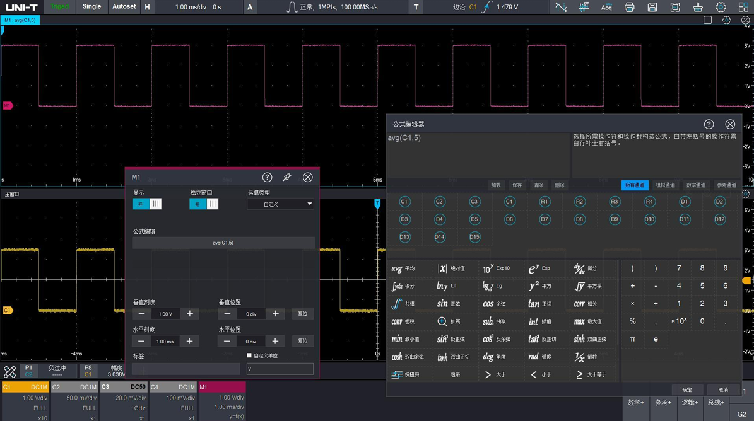The height and width of the screenshot is (421, 754).
Task: Increase the 垂直刻度 vertical scale with plus
Action: [190, 314]
